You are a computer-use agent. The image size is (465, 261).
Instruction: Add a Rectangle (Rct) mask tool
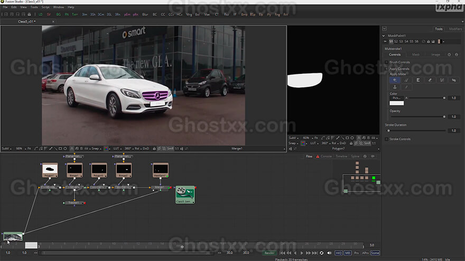point(285,15)
